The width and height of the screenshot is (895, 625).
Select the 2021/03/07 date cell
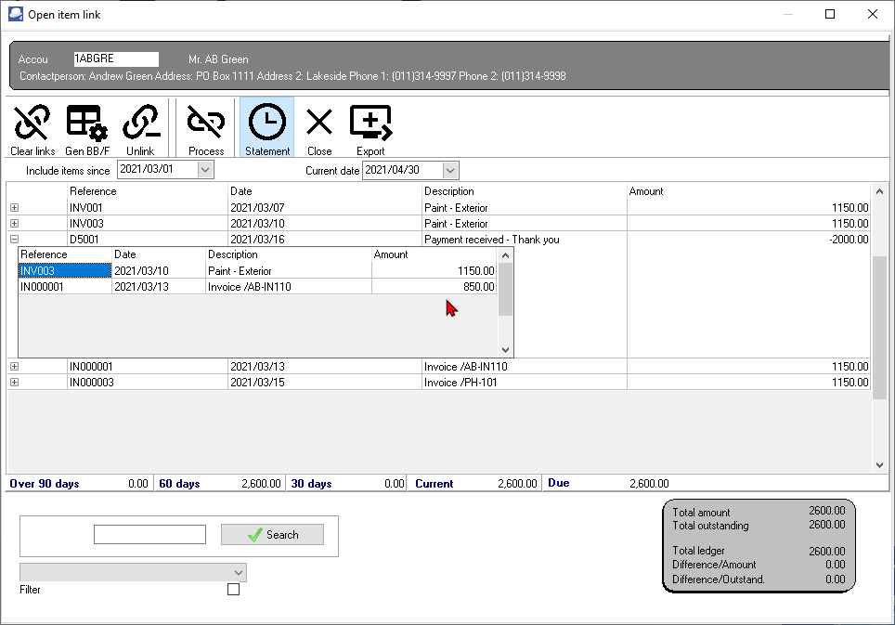click(325, 208)
